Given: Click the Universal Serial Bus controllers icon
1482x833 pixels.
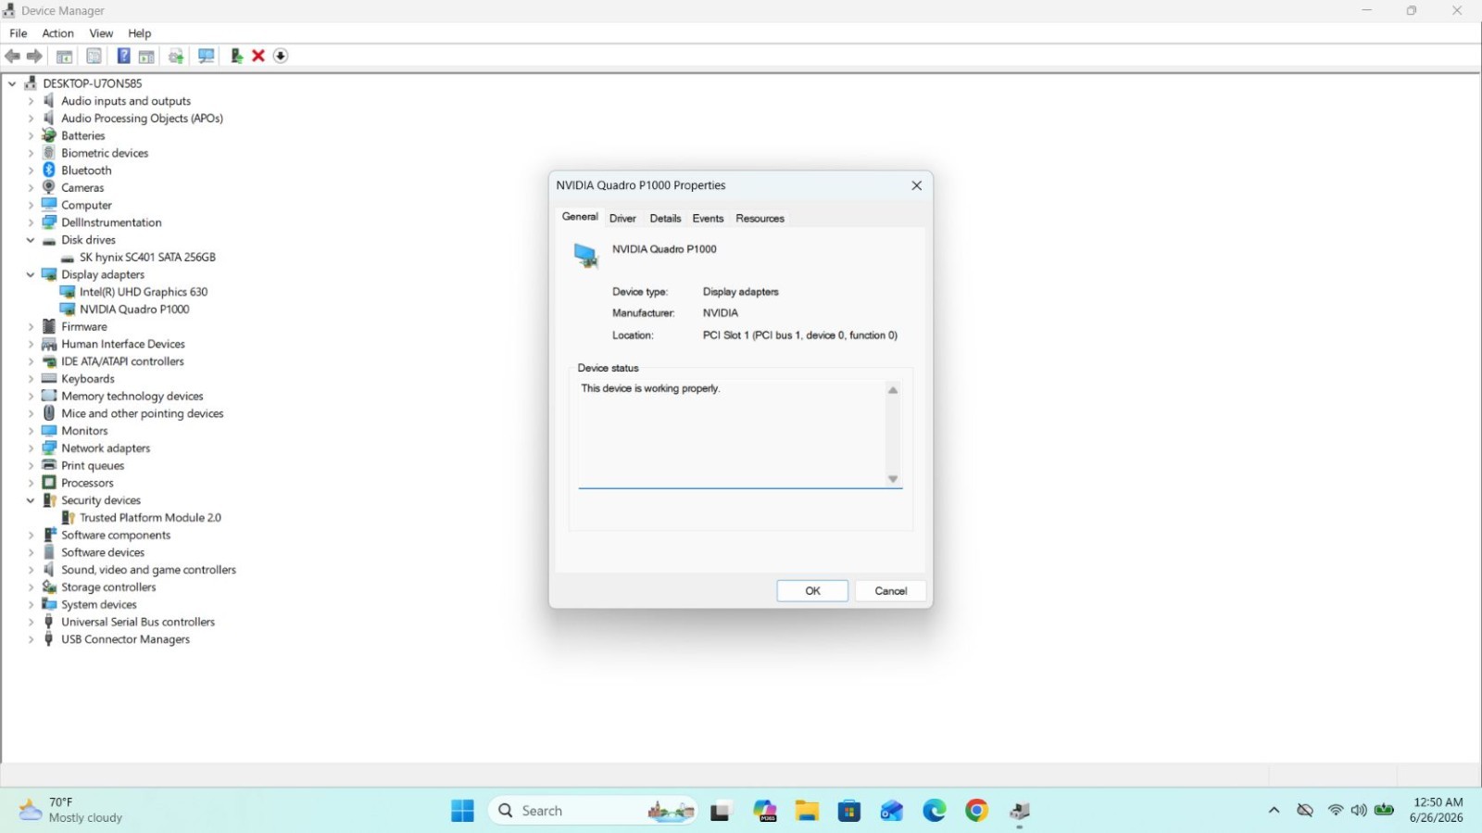Looking at the screenshot, I should [x=49, y=622].
